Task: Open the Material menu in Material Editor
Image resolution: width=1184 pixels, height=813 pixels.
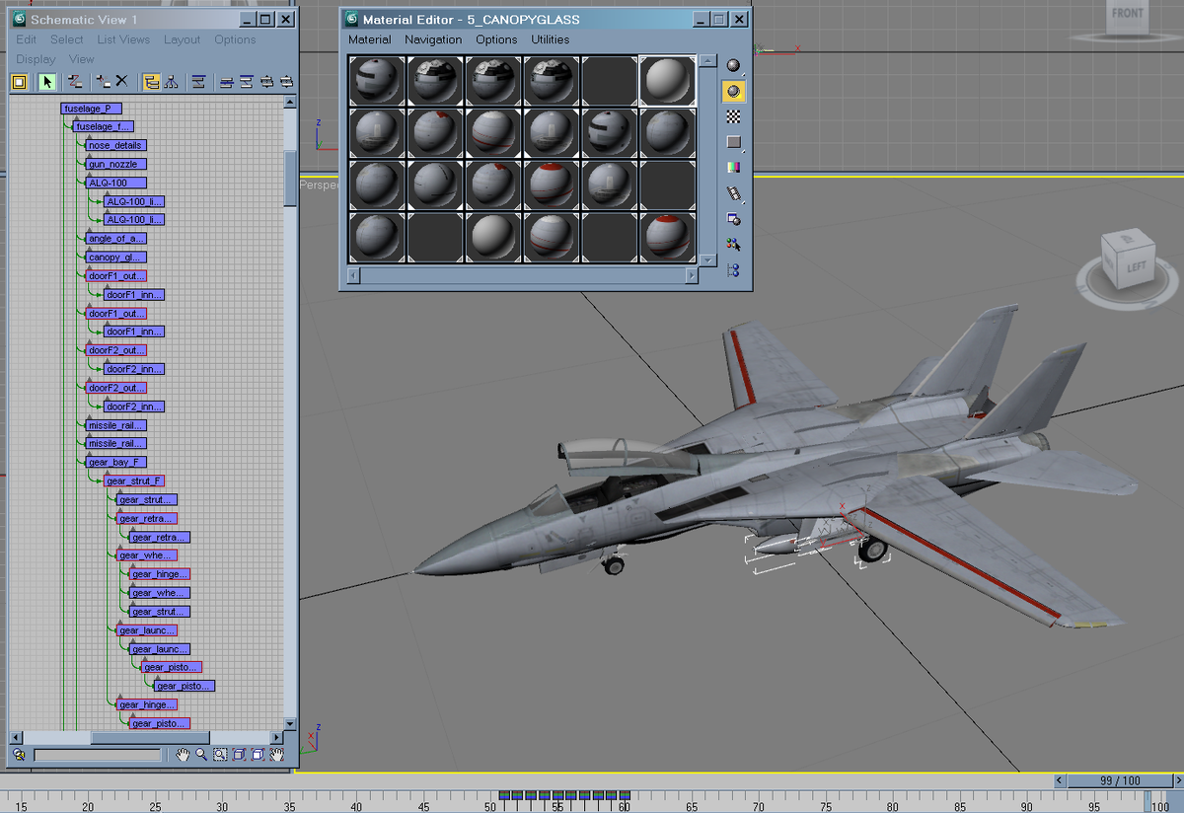Action: tap(370, 39)
